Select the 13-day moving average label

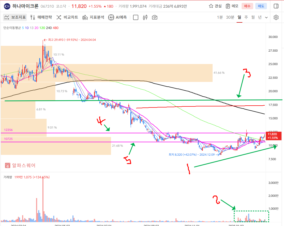click(x=32, y=28)
